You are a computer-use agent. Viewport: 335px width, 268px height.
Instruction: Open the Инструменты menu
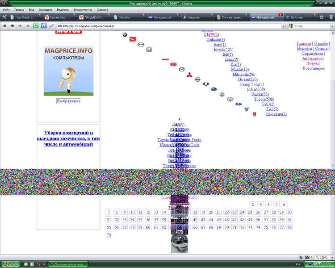(x=83, y=9)
